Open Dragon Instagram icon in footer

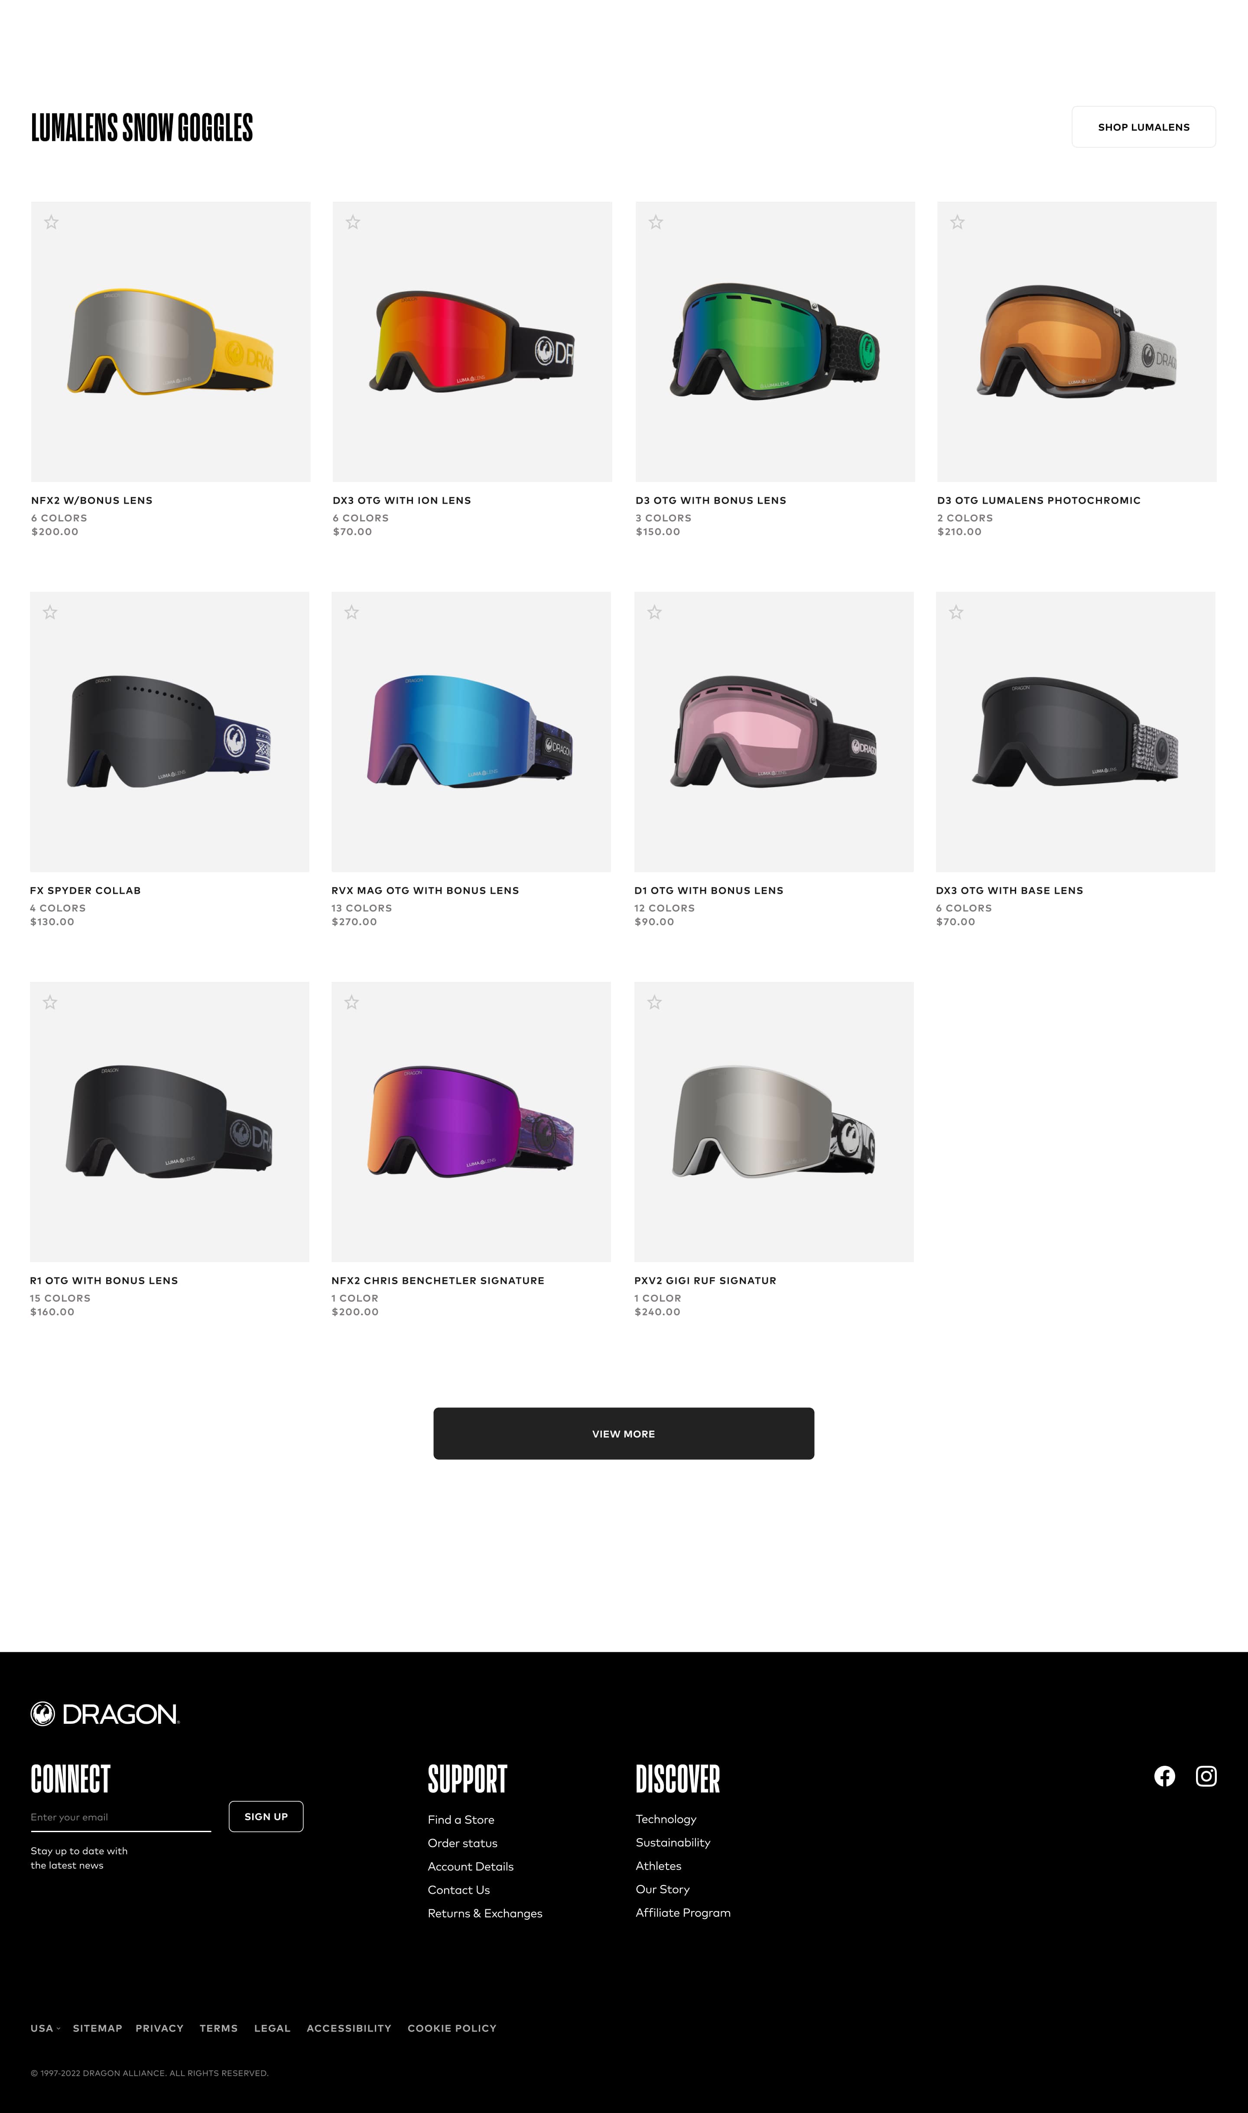(x=1206, y=1776)
